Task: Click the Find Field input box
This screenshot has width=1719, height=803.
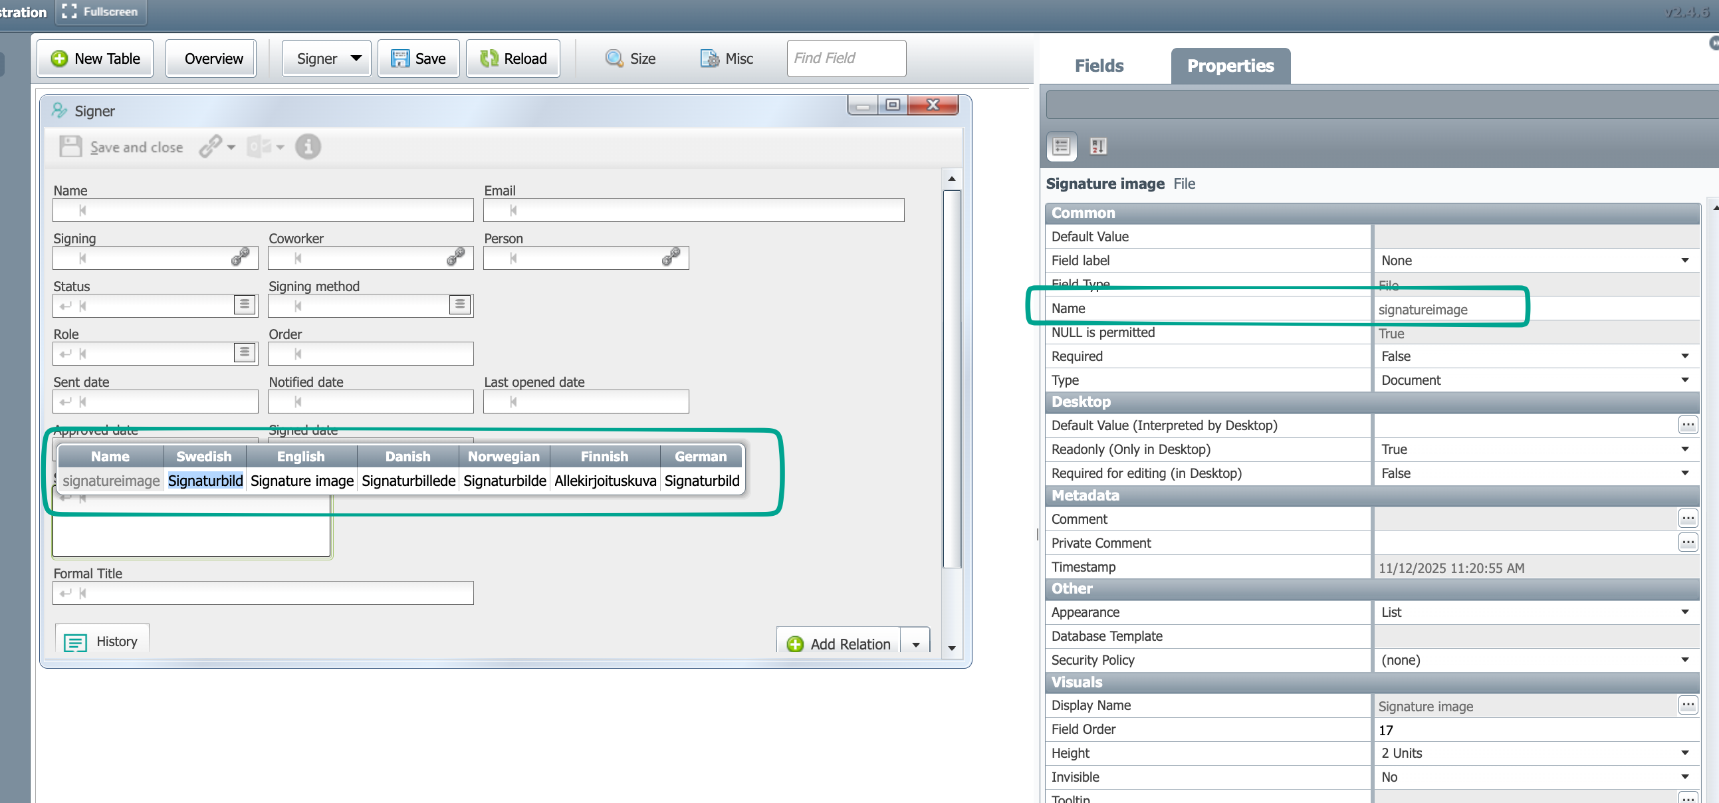Action: 846,58
